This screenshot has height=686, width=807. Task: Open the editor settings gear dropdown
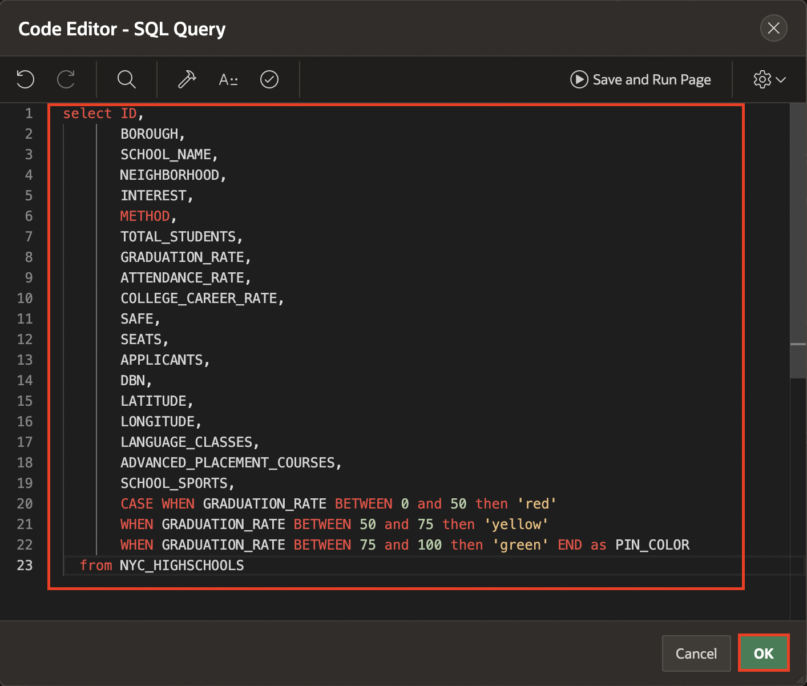point(769,79)
